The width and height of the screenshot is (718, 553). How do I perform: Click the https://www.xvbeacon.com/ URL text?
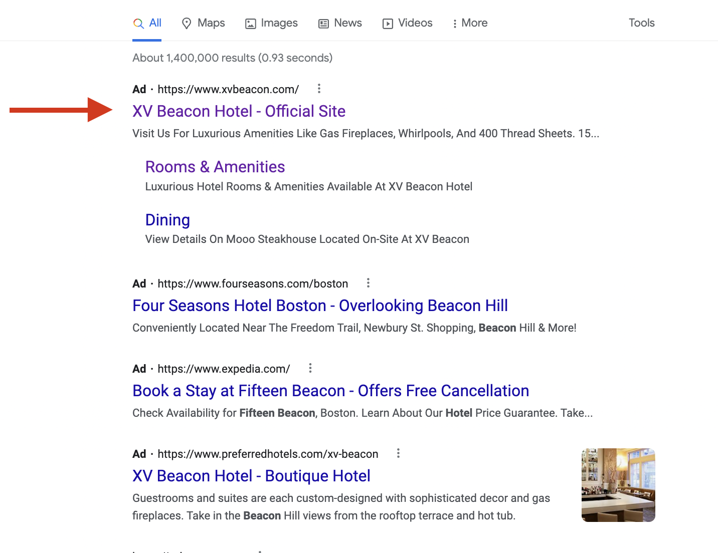coord(228,89)
